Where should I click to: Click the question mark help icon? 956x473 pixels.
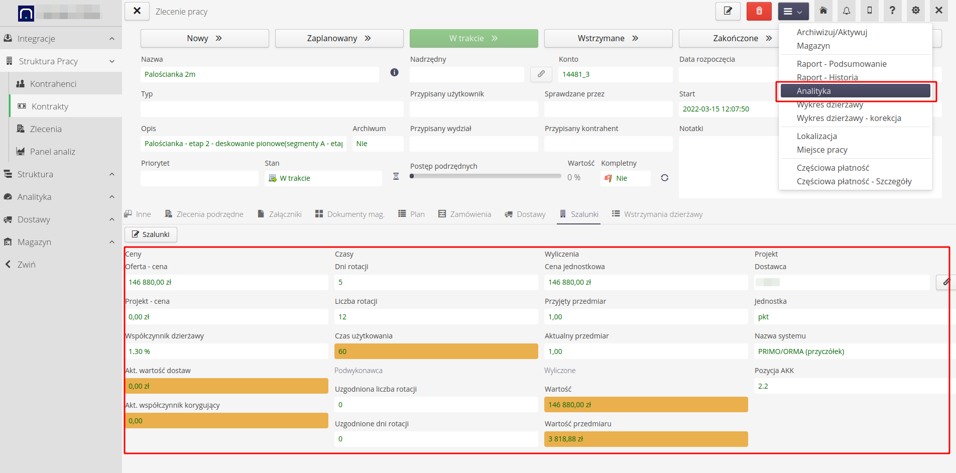click(x=892, y=11)
